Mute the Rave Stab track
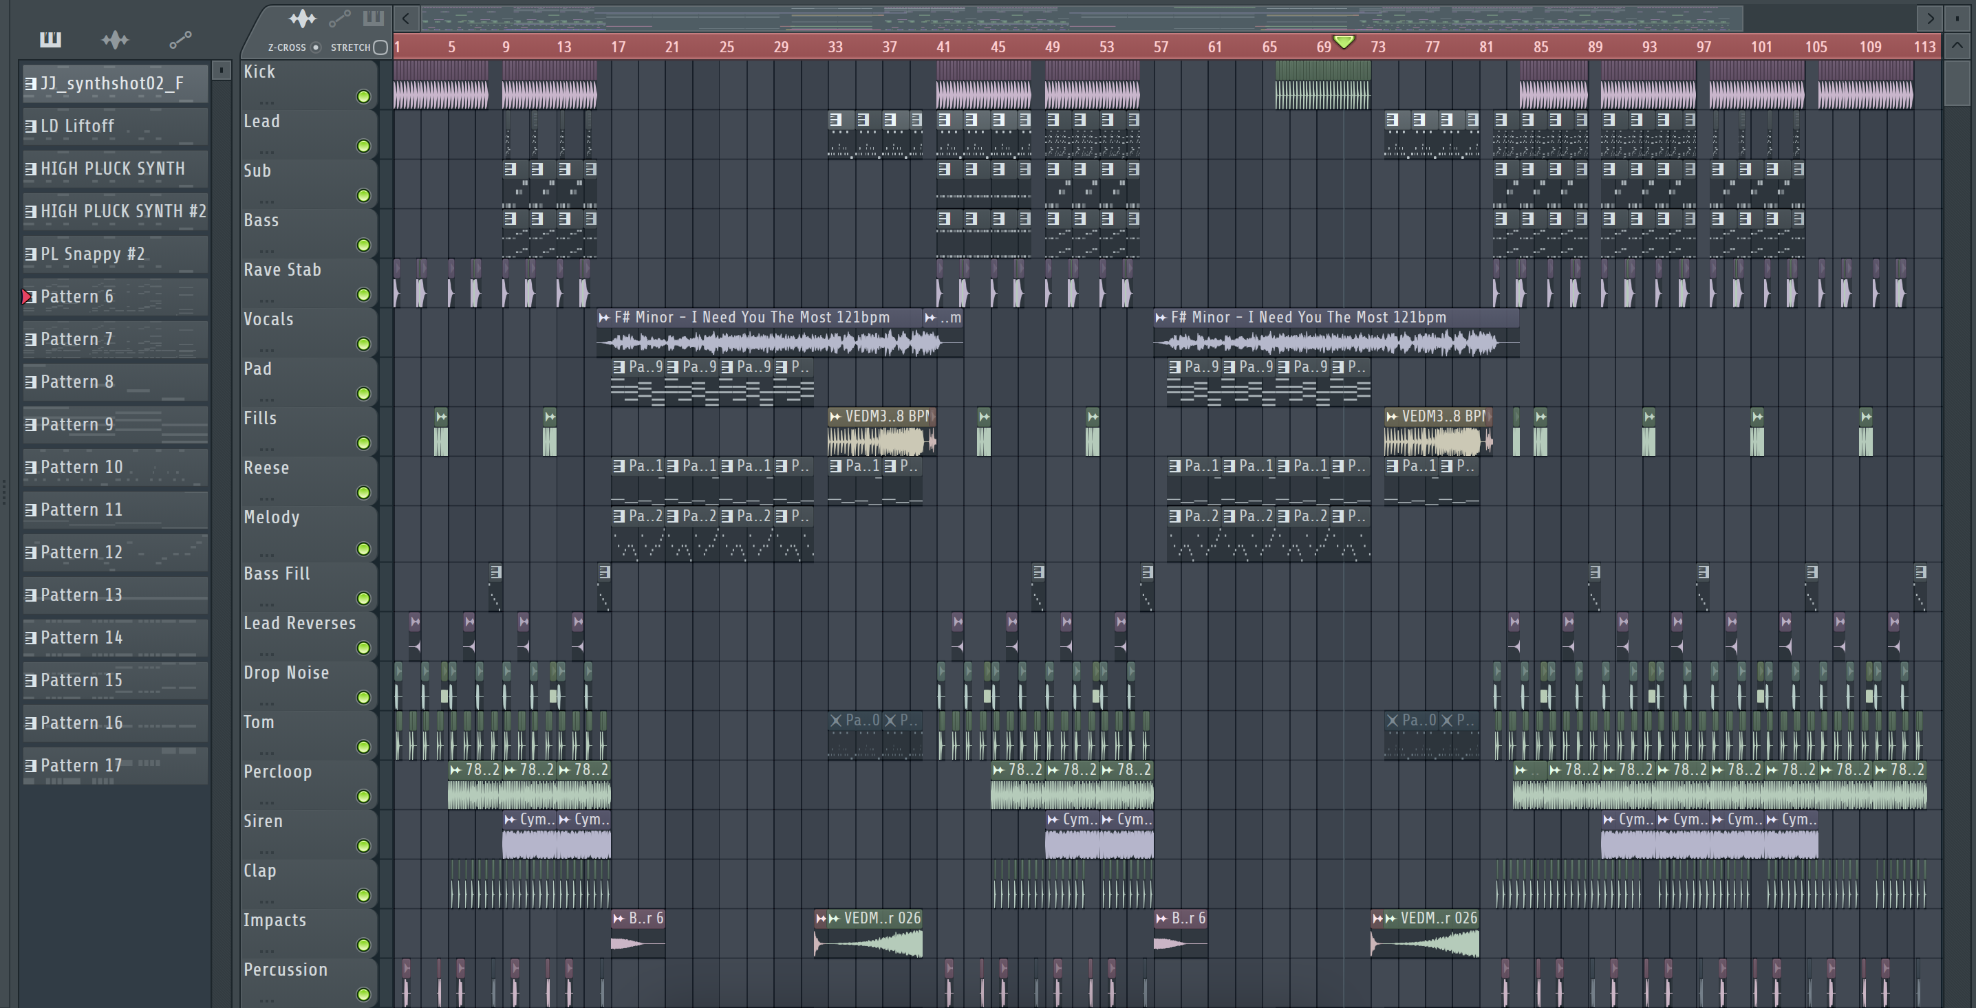The image size is (1976, 1008). tap(363, 295)
